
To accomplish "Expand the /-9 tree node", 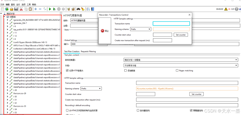I will pos(7,26).
